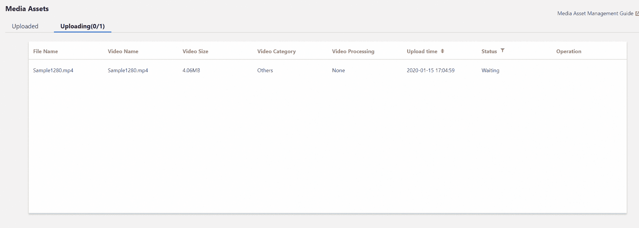Select the Uploading(0/1) tab

point(82,26)
